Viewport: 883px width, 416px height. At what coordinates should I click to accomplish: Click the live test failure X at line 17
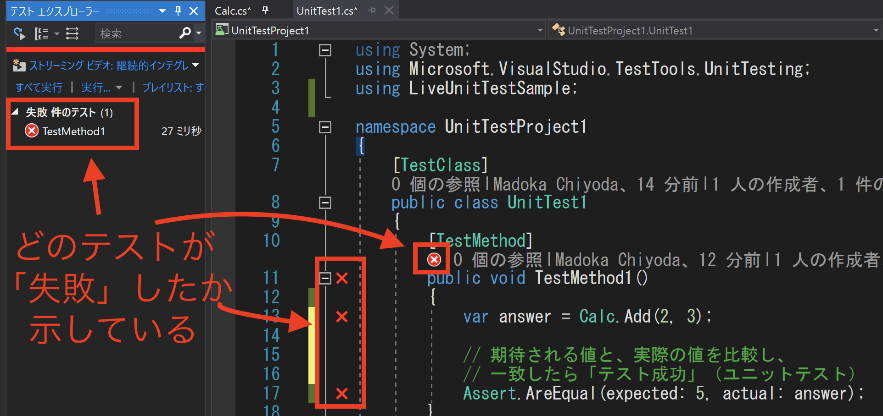pyautogui.click(x=342, y=394)
